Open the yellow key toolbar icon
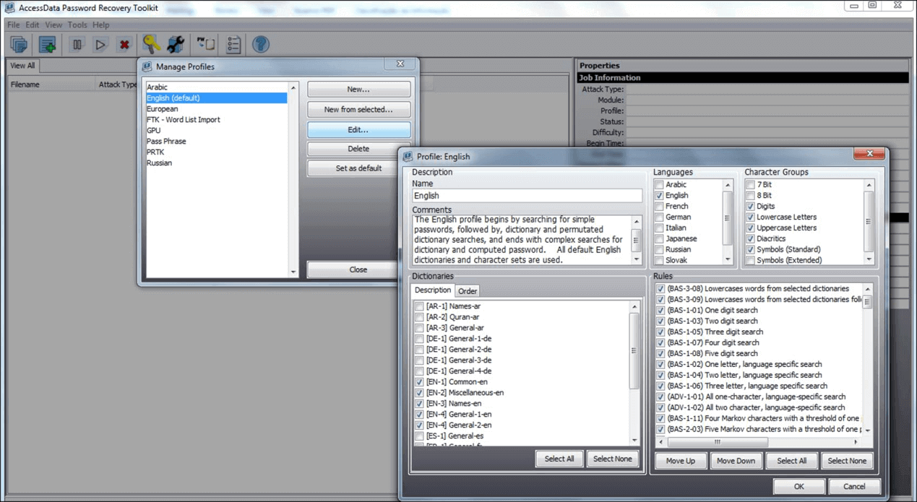 click(151, 45)
